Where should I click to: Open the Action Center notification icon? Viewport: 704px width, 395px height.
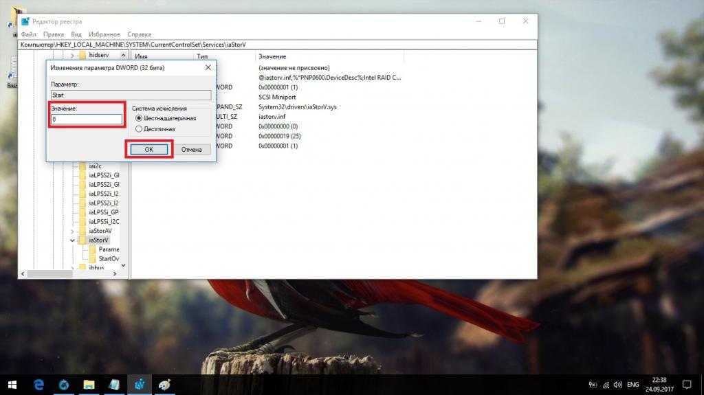pyautogui.click(x=687, y=385)
